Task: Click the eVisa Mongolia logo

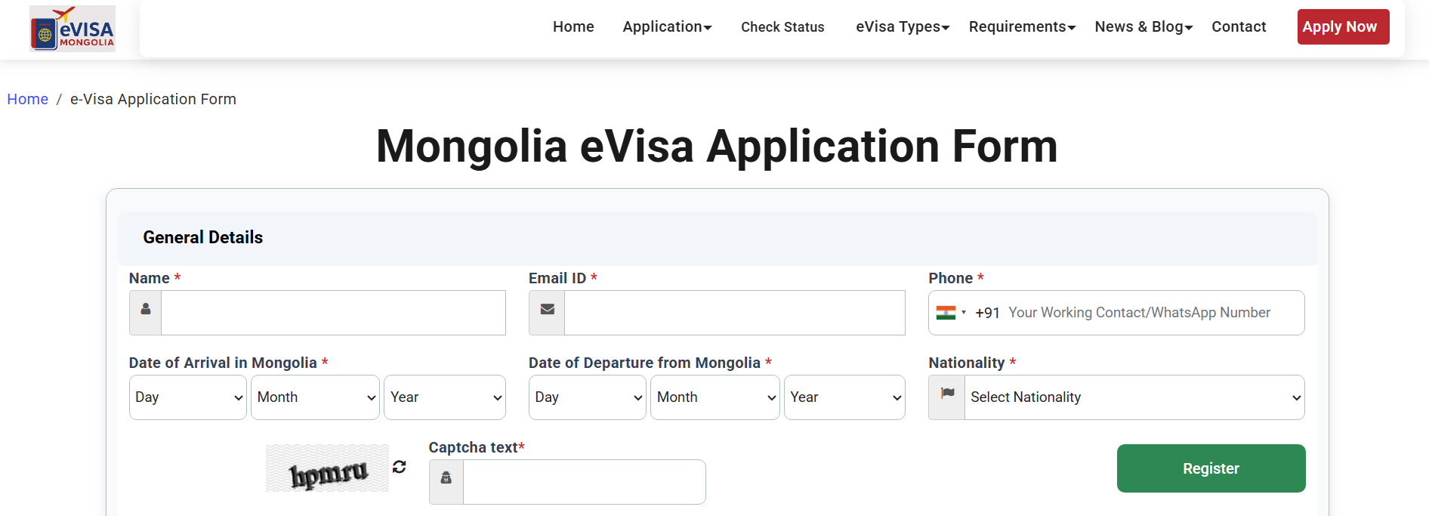Action: 73,29
